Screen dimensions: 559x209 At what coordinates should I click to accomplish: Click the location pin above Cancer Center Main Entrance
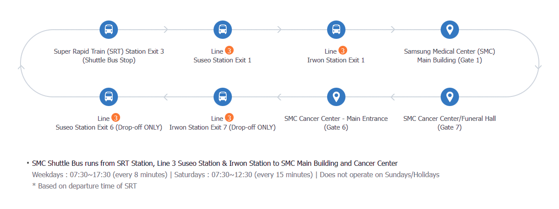tap(336, 97)
